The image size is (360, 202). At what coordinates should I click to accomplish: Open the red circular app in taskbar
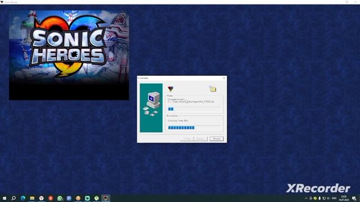[51, 198]
